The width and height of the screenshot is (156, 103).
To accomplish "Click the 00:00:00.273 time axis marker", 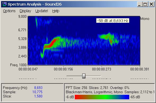I will pyautogui.click(x=102, y=69).
